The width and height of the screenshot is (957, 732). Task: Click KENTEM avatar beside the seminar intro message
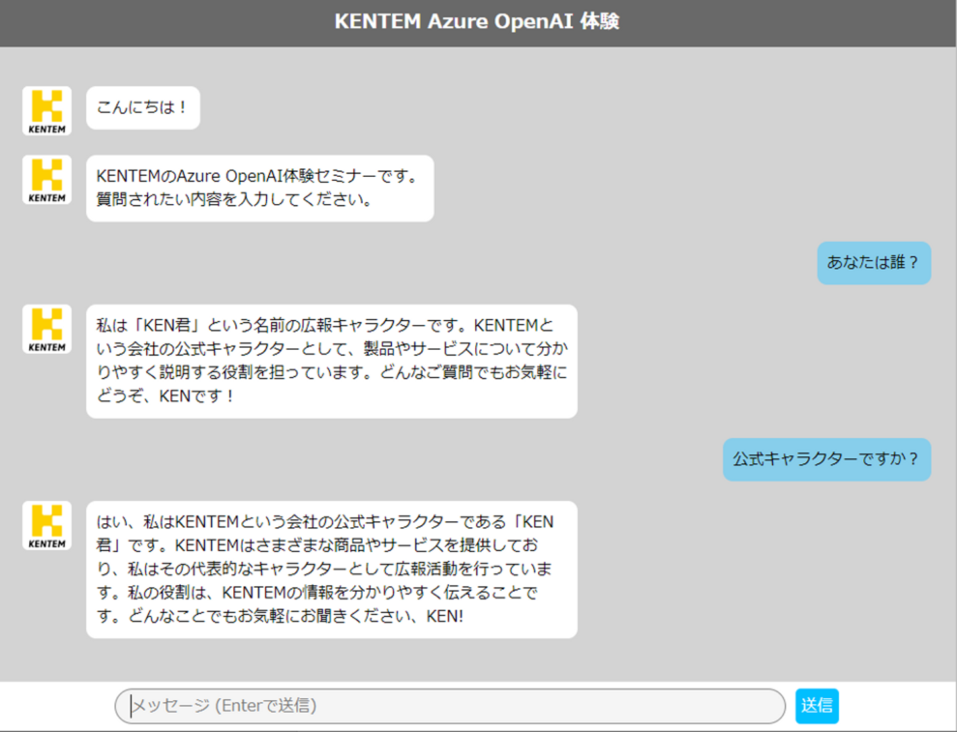47,180
